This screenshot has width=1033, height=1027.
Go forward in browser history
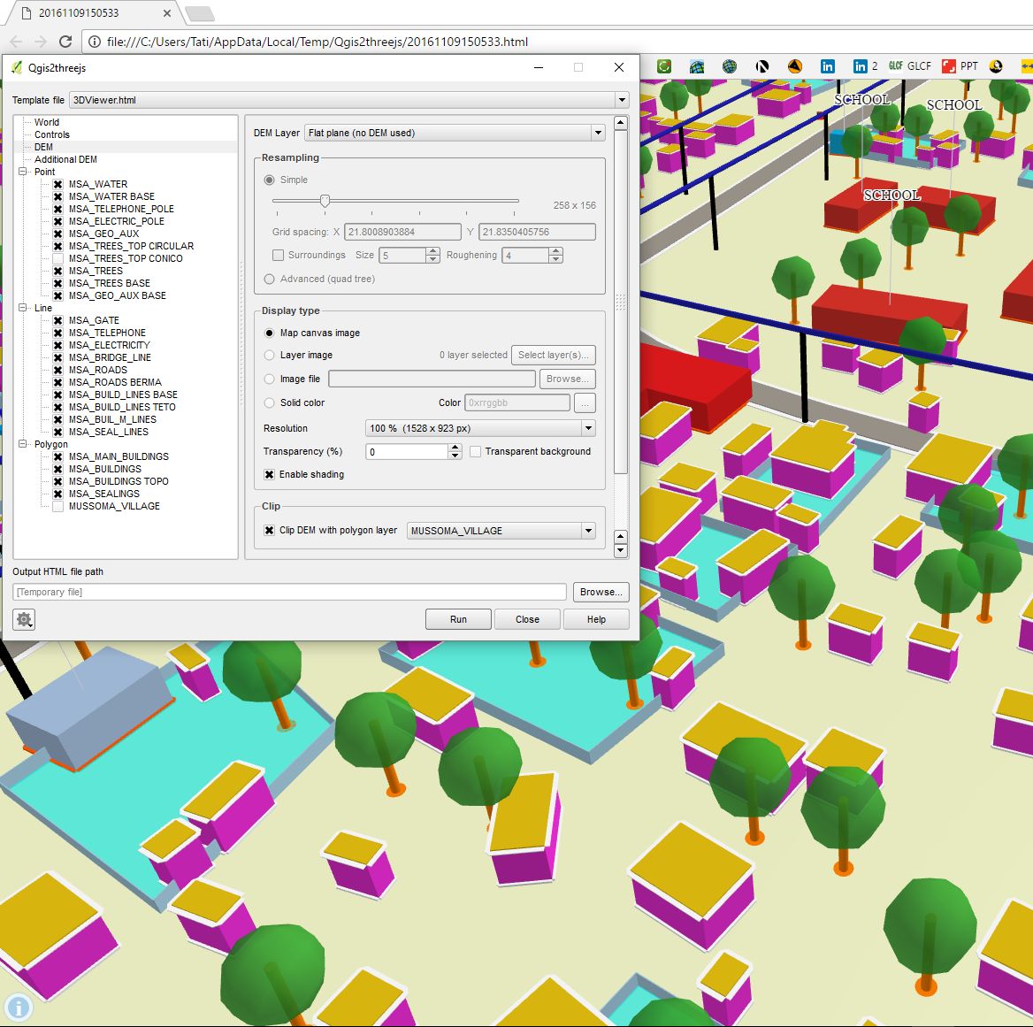pos(40,42)
